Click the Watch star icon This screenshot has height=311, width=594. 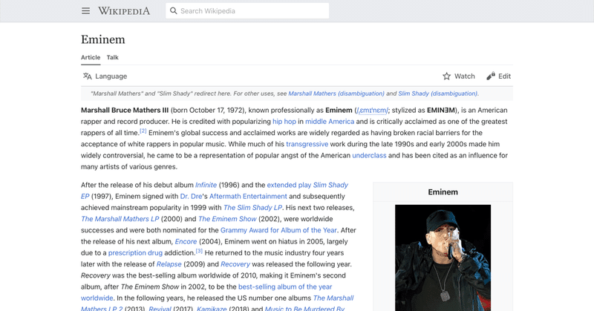coord(447,76)
